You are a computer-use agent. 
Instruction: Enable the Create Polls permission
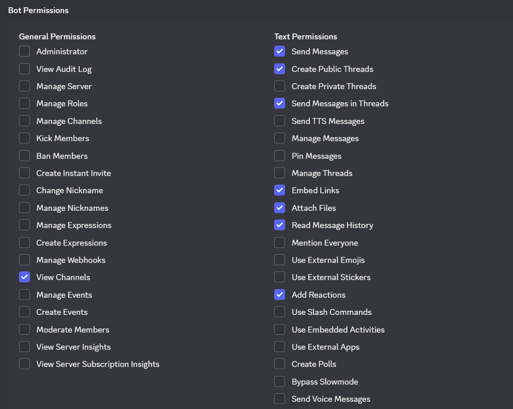pyautogui.click(x=280, y=364)
